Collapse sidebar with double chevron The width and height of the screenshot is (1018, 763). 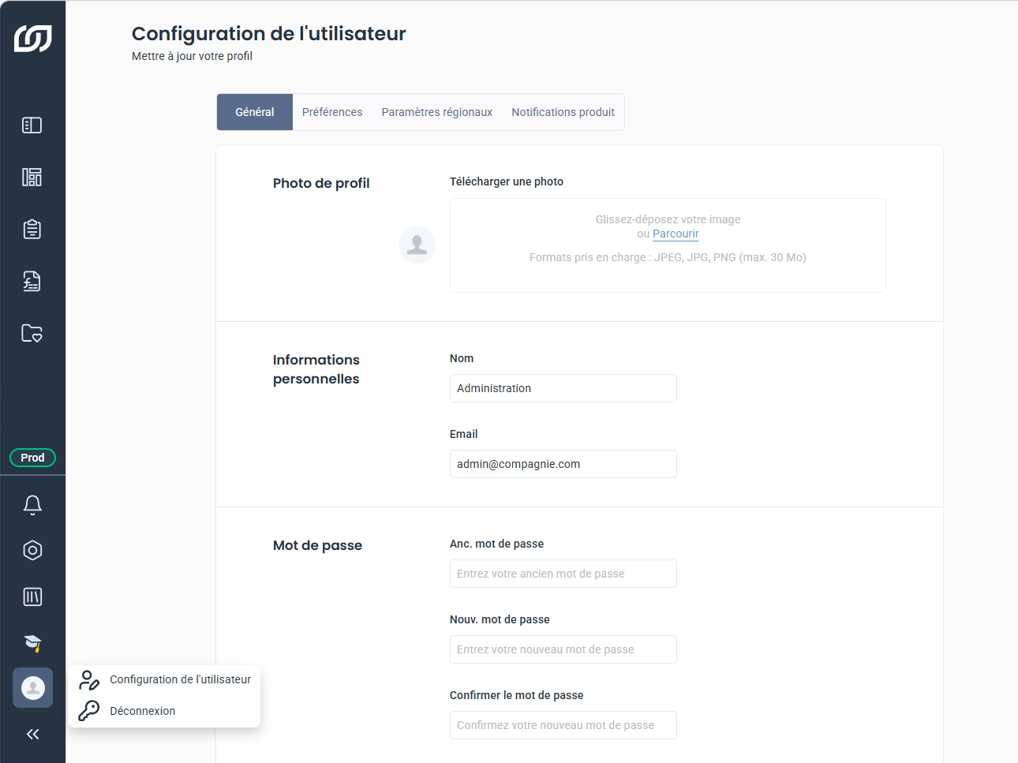point(32,735)
